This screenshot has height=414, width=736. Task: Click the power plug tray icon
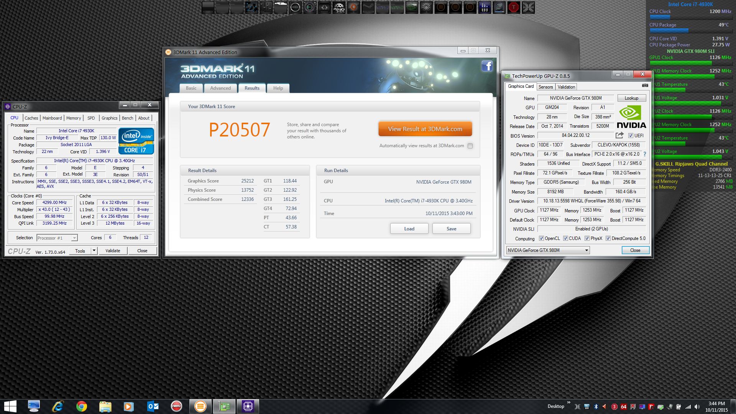click(x=679, y=407)
